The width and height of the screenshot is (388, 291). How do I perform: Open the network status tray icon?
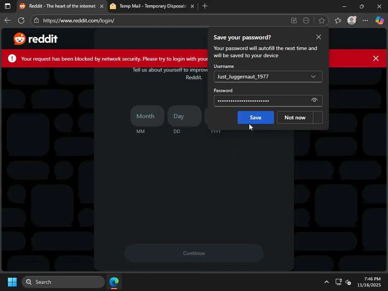point(338,282)
